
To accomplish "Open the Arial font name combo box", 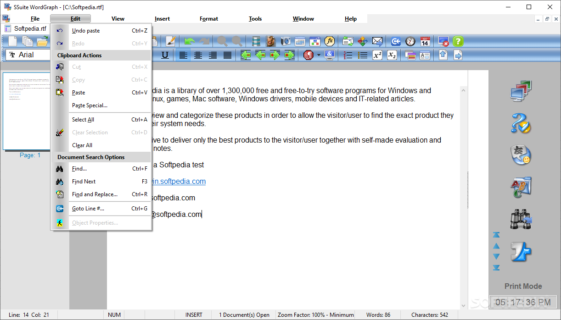I will [x=28, y=55].
